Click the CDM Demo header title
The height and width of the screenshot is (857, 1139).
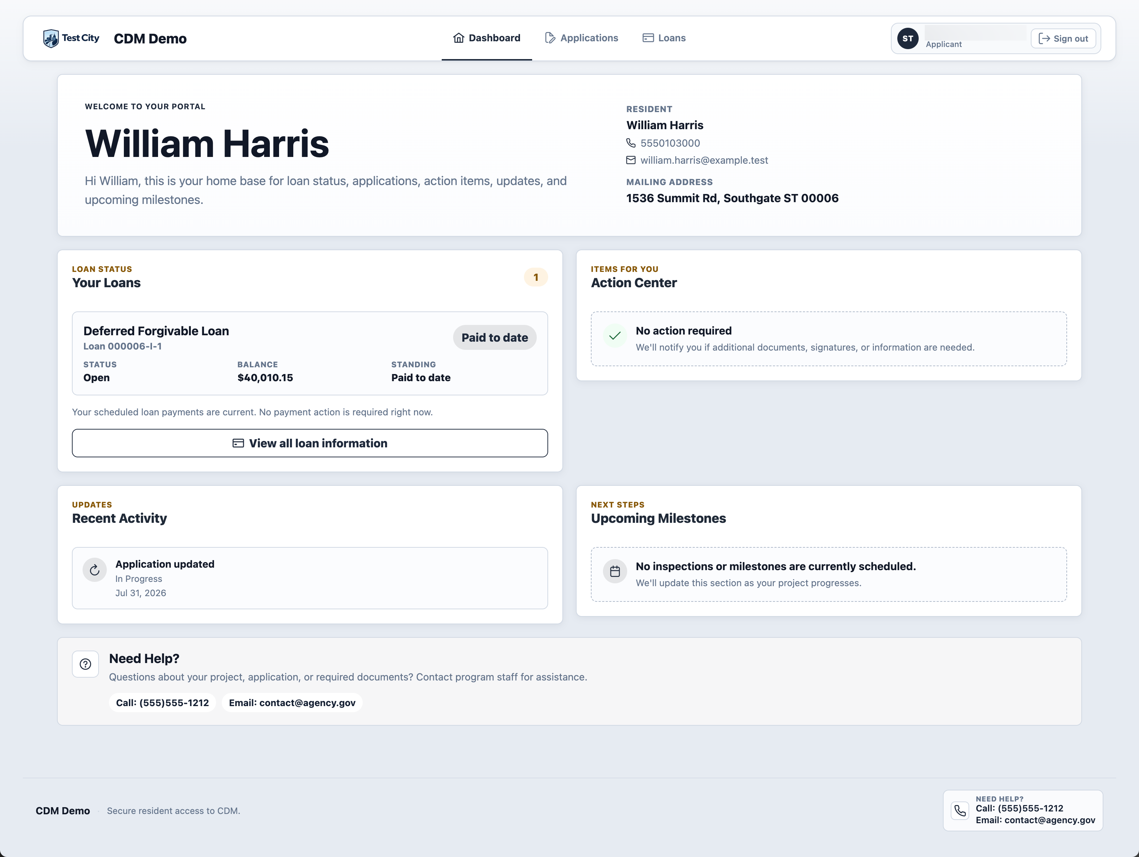(150, 38)
